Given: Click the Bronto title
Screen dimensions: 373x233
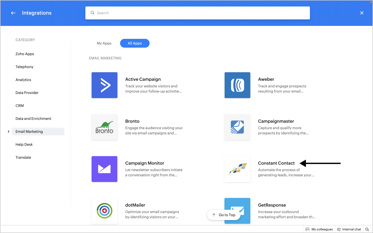Looking at the screenshot, I should (132, 121).
